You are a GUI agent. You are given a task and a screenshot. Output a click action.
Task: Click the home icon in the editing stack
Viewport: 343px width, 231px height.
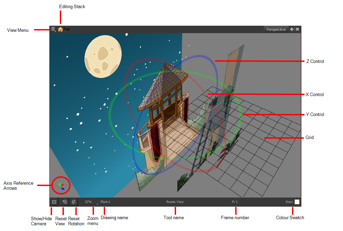[x=60, y=29]
